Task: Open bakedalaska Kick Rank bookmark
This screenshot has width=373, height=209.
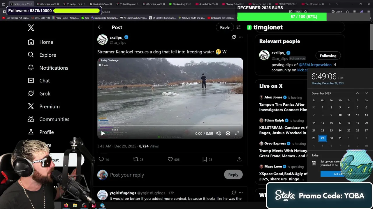Action: coord(104,18)
